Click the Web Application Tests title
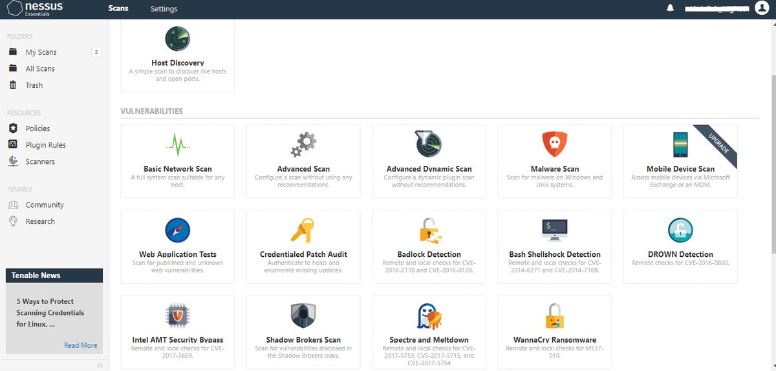Image resolution: width=776 pixels, height=371 pixels. [178, 254]
